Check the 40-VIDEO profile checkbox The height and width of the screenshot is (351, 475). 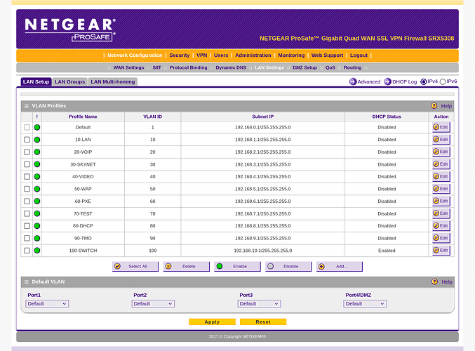(x=27, y=177)
